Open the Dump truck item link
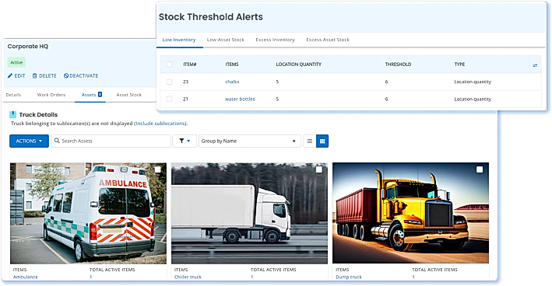552x286 pixels. pos(349,277)
